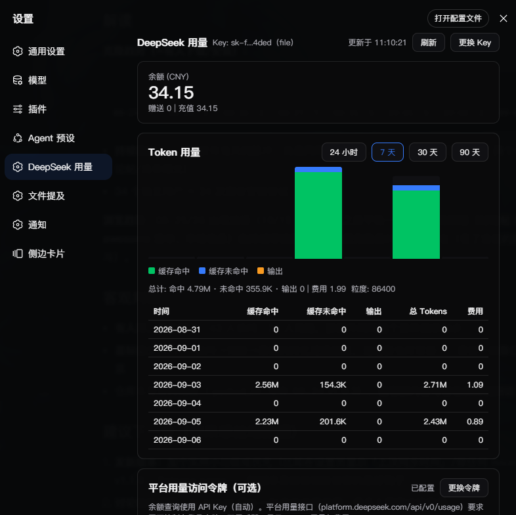Click the 总计 summary line under the legend
The width and height of the screenshot is (516, 515).
coord(272,289)
